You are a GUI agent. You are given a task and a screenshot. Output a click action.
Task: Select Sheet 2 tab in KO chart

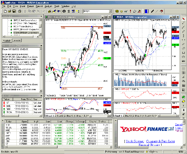(60, 116)
